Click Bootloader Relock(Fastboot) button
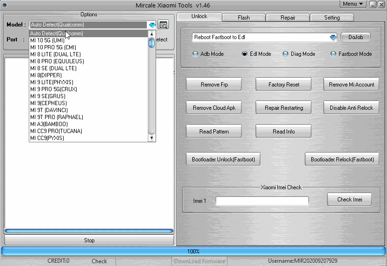 click(342, 160)
